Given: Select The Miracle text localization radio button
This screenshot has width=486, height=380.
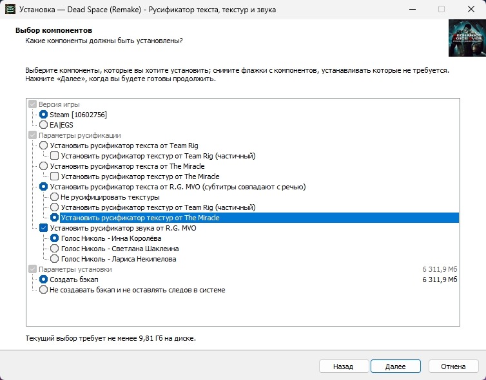Looking at the screenshot, I should coord(43,166).
